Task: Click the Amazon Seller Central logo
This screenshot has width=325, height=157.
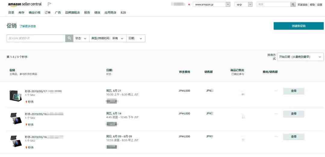Action: pos(25,4)
